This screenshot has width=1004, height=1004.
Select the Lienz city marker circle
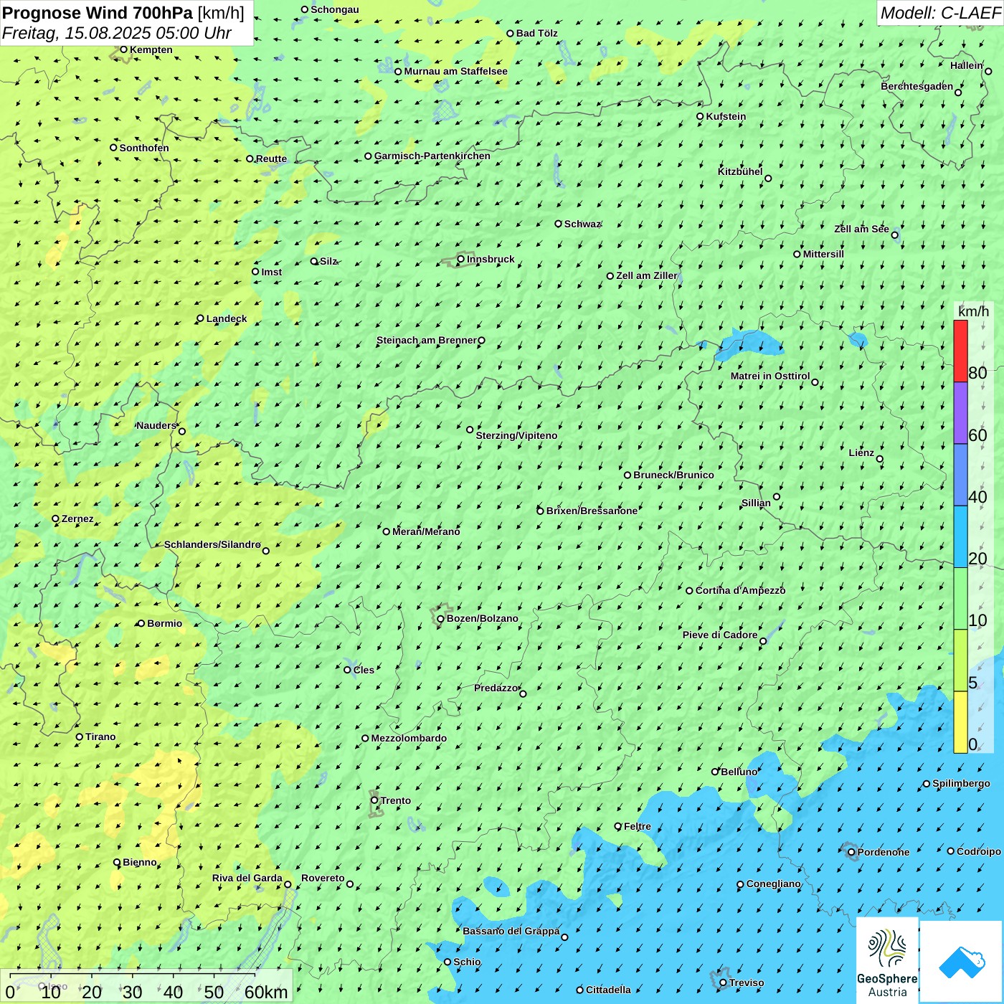coord(880,459)
